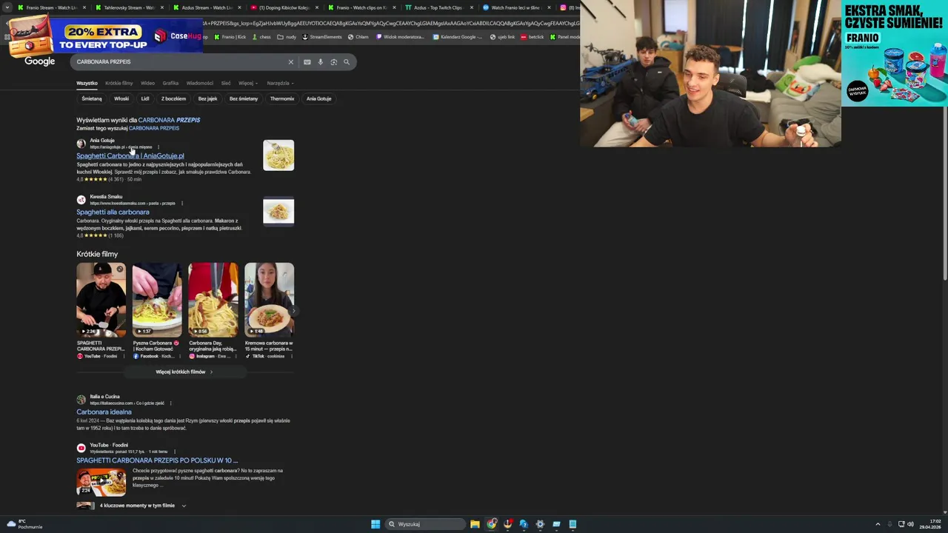Click the magnifier search icon
This screenshot has height=533, width=948.
click(x=347, y=62)
